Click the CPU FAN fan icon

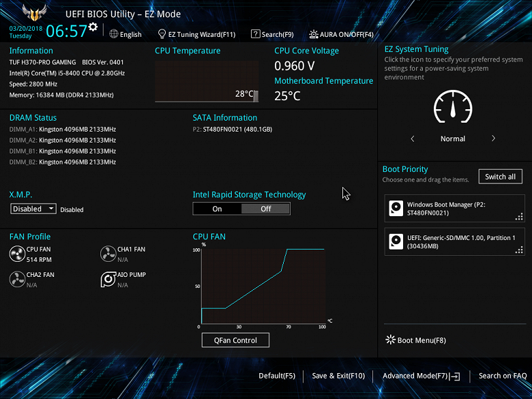pos(17,254)
